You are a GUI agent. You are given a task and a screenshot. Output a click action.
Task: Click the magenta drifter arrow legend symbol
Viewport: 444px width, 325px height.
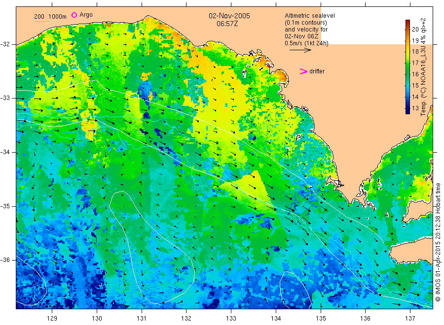(x=303, y=71)
